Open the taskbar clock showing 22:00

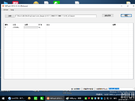coord(123,98)
